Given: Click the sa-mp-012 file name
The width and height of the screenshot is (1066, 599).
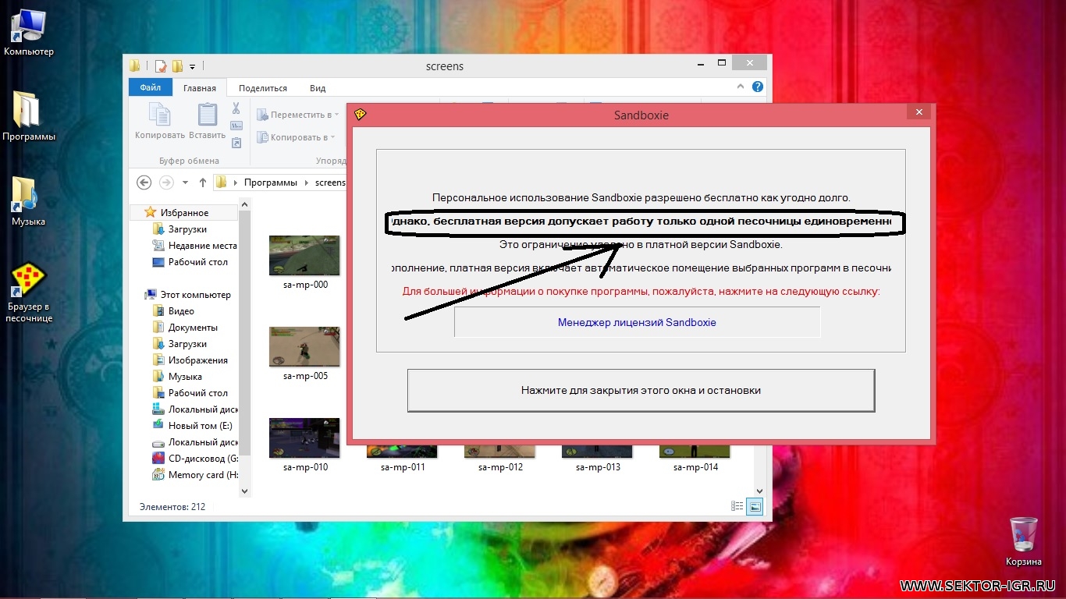Looking at the screenshot, I should click(x=500, y=467).
